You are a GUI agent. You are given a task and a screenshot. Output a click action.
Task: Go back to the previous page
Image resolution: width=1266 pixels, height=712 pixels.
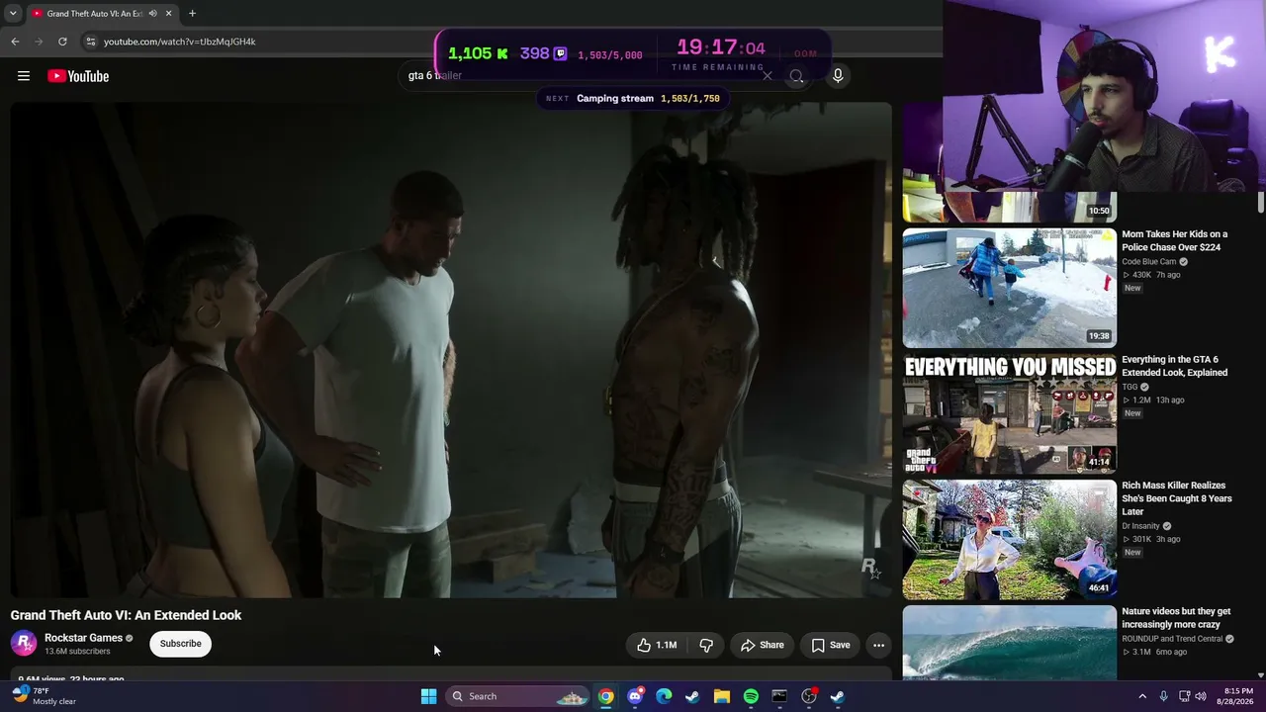coord(15,42)
